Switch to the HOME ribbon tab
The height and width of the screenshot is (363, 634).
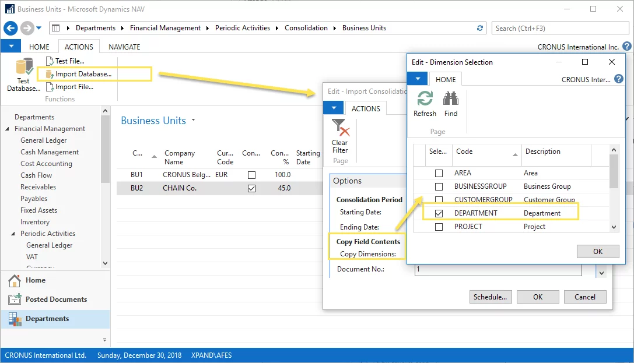click(40, 47)
